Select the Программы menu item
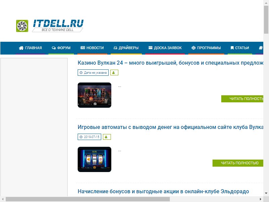 tap(206, 48)
